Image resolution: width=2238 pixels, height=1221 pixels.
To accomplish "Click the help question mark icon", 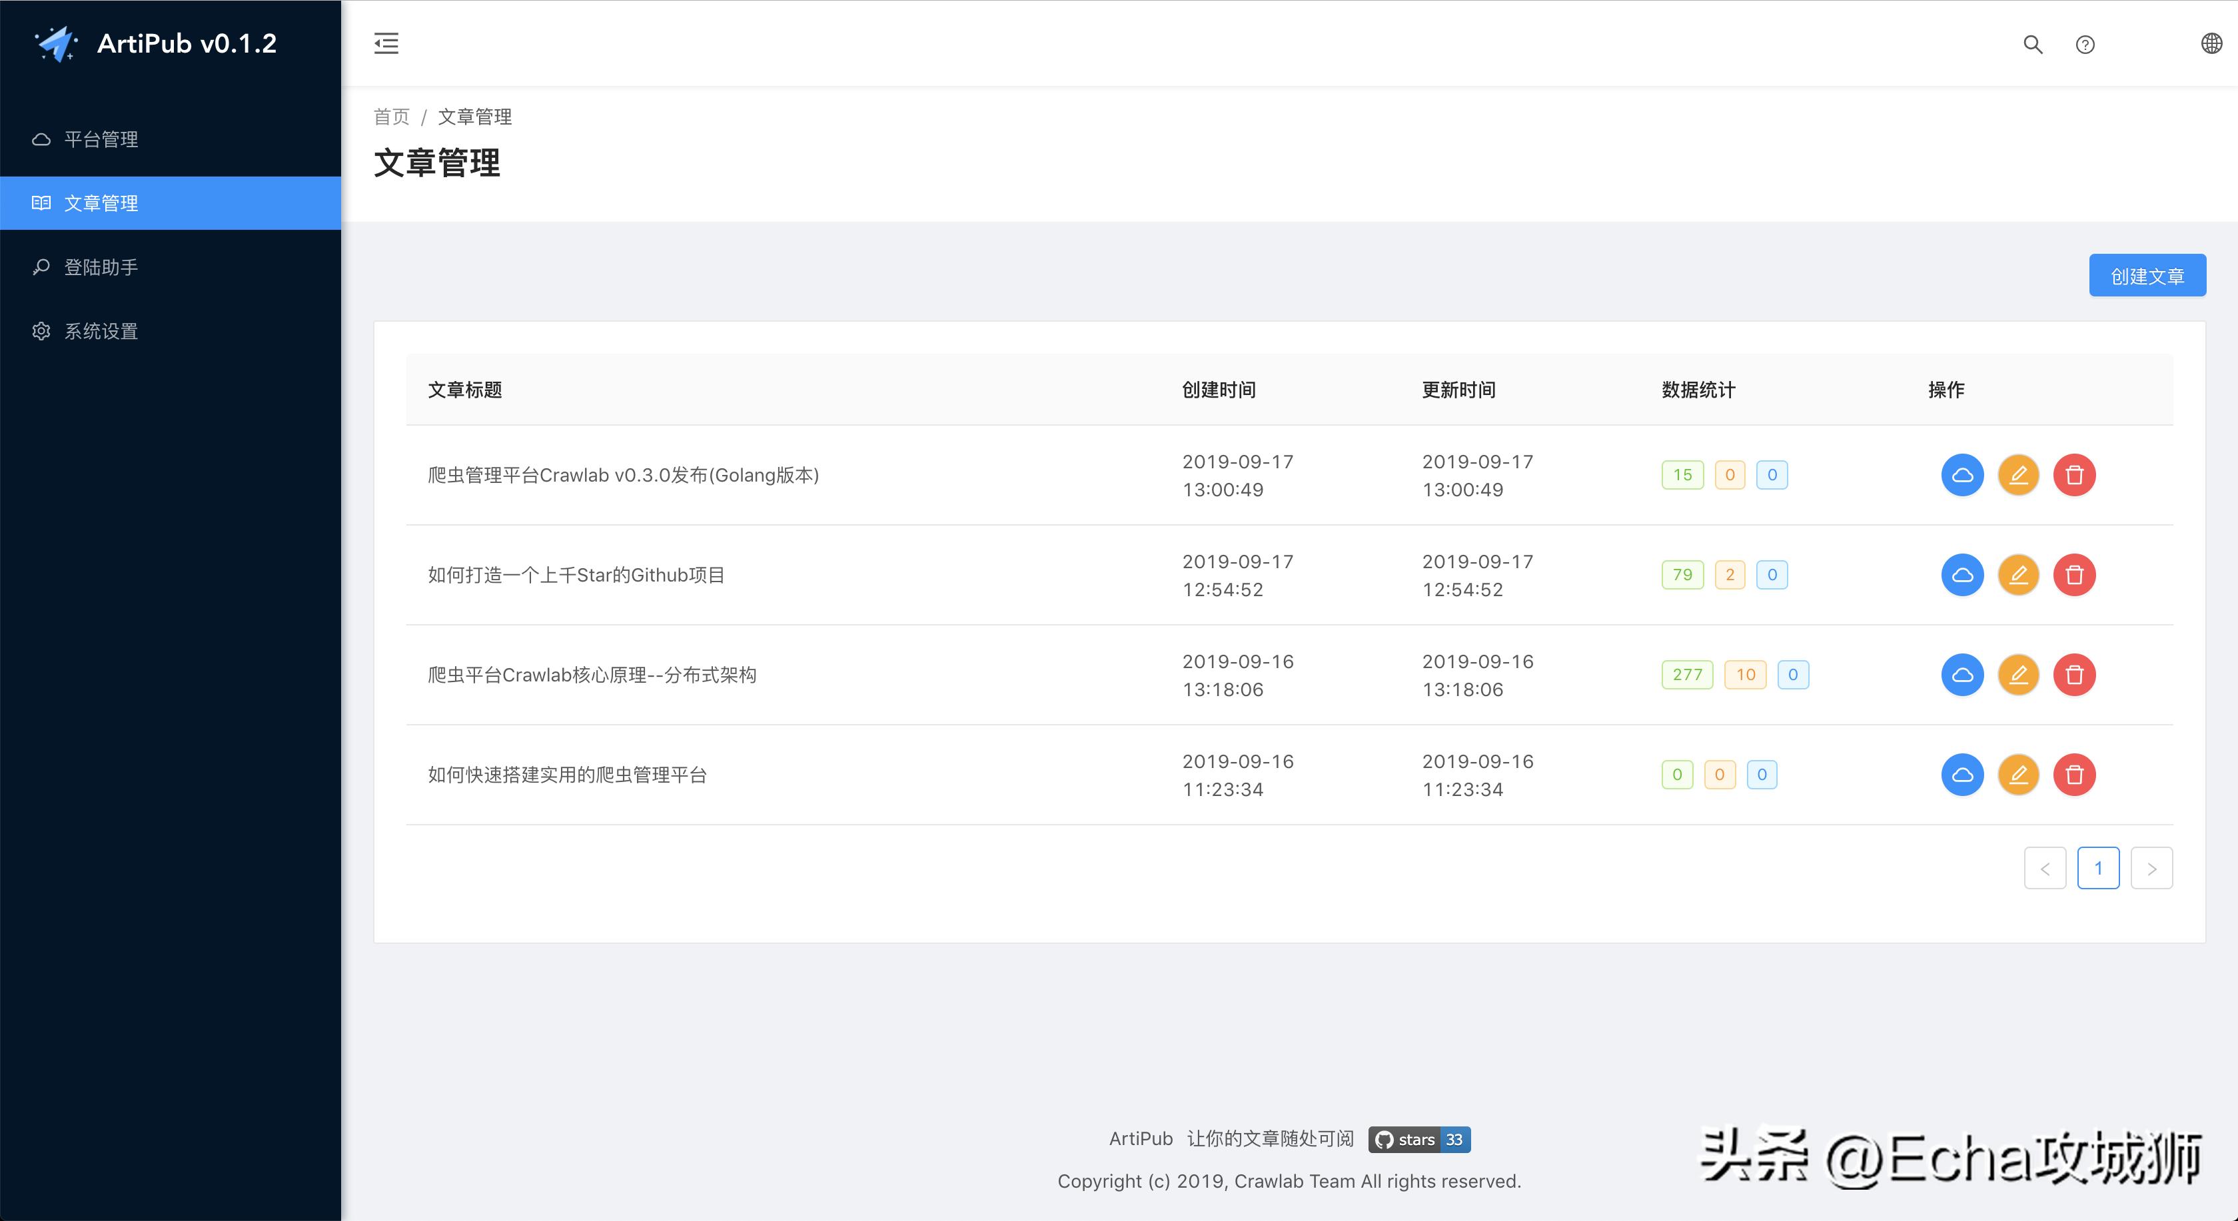I will (2084, 44).
